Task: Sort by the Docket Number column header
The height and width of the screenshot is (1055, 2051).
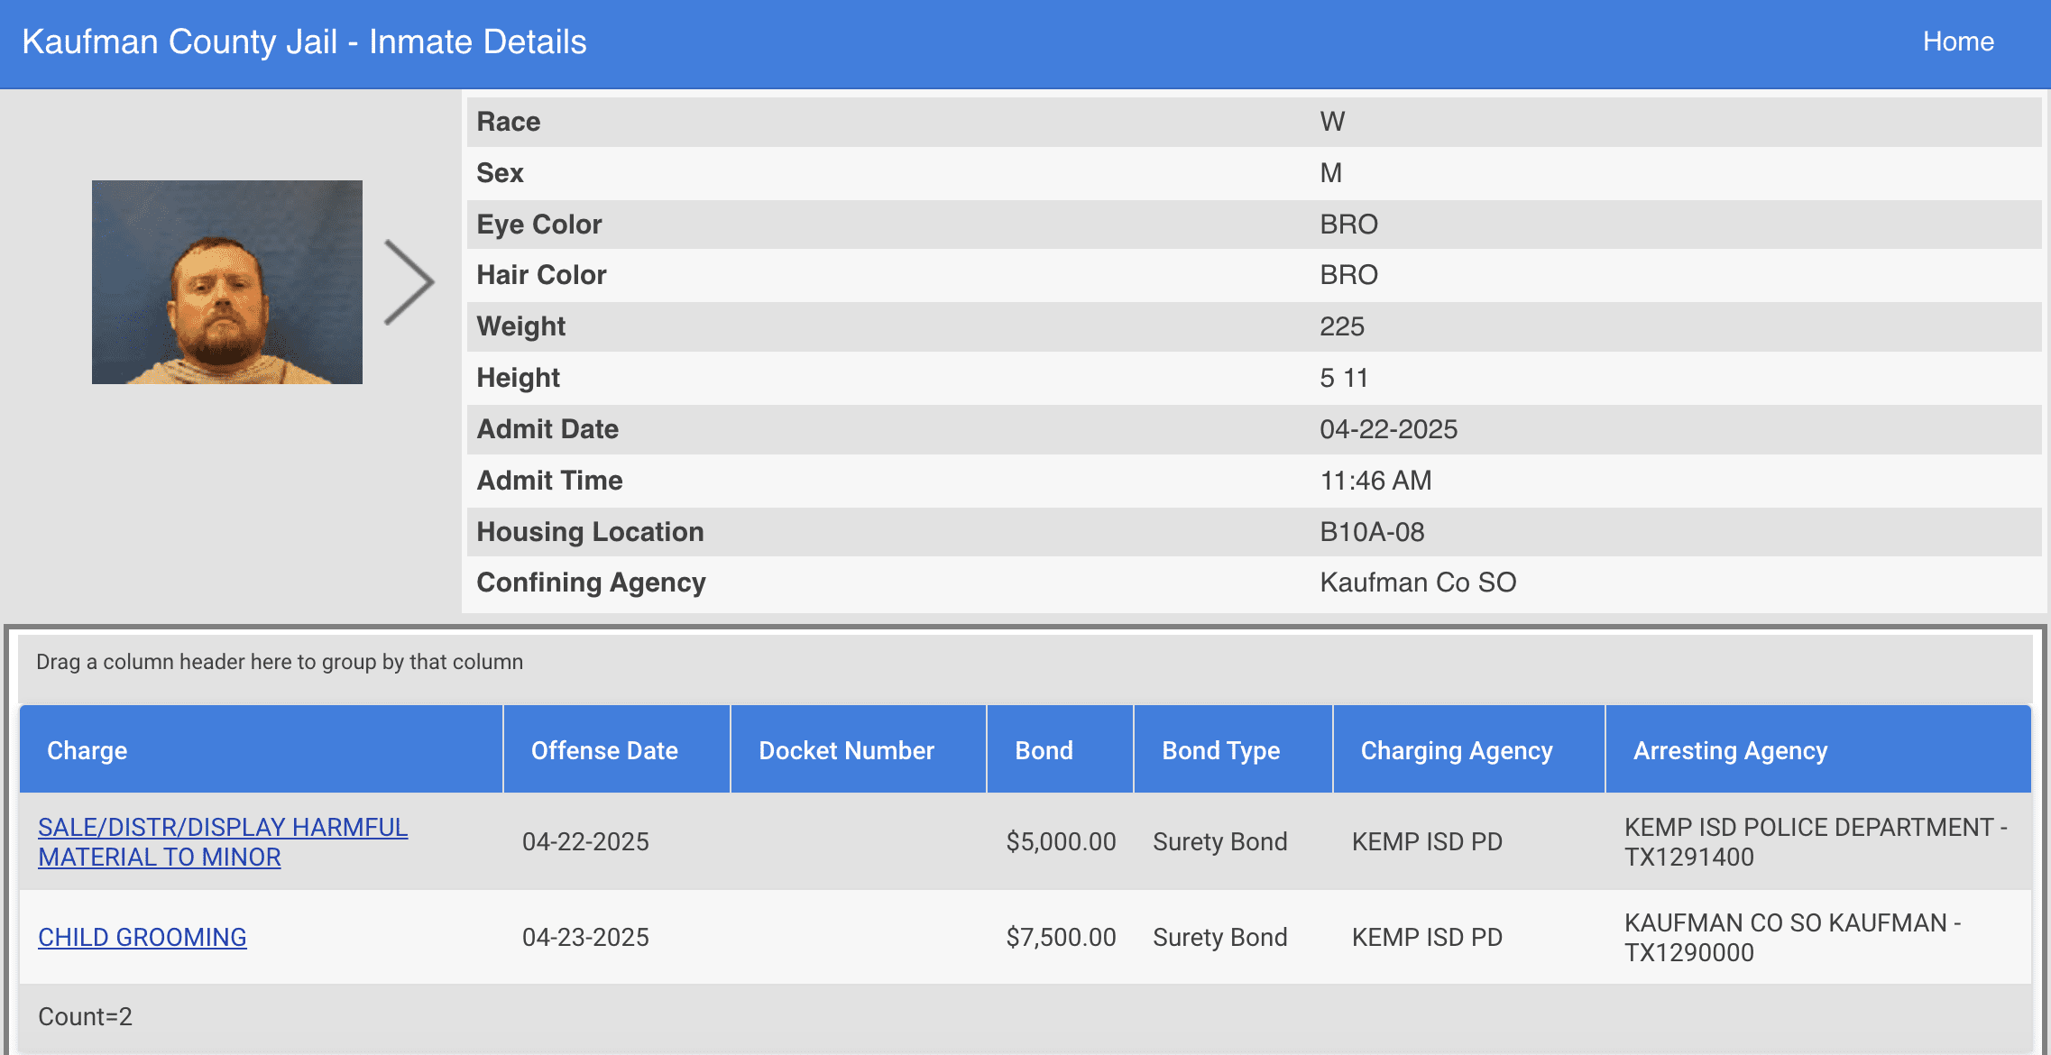Action: 846,750
